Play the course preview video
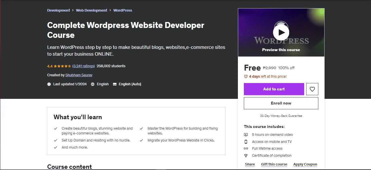 coord(281,32)
